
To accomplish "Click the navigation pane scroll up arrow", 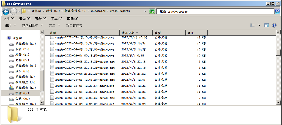I will tap(42, 32).
